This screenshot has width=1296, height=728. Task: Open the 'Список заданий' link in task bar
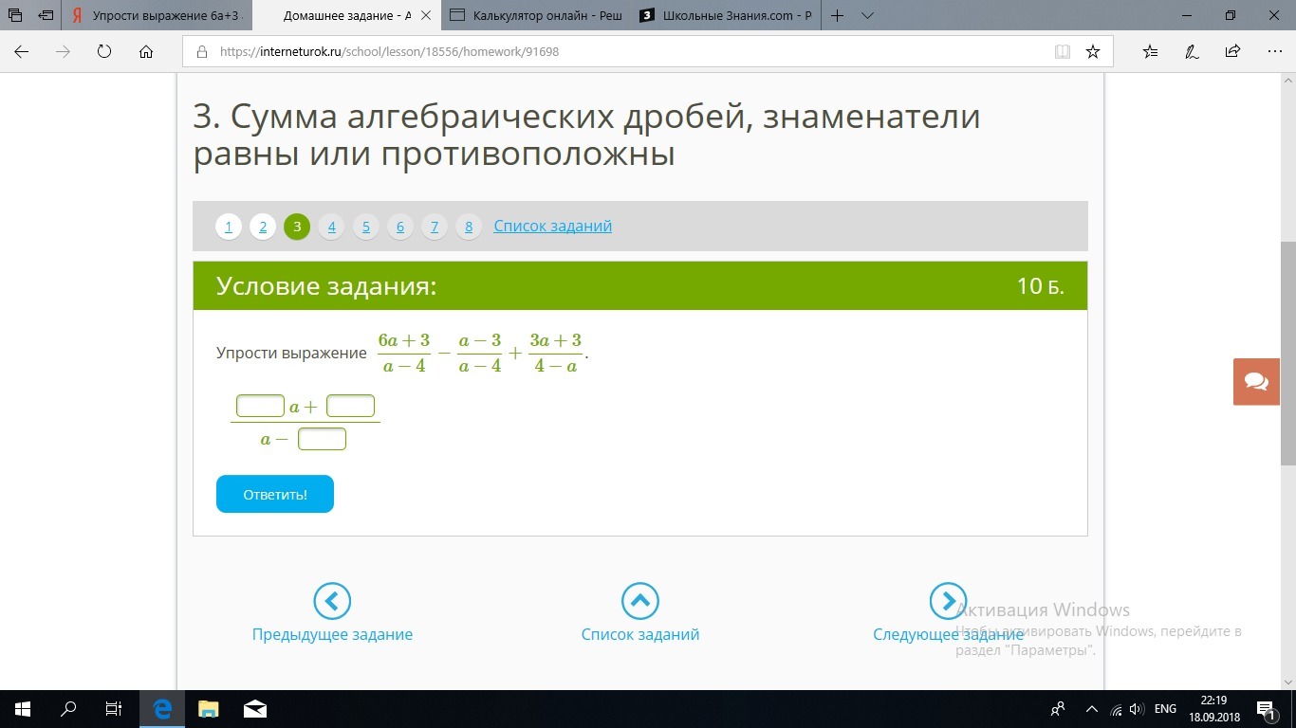[x=552, y=227]
